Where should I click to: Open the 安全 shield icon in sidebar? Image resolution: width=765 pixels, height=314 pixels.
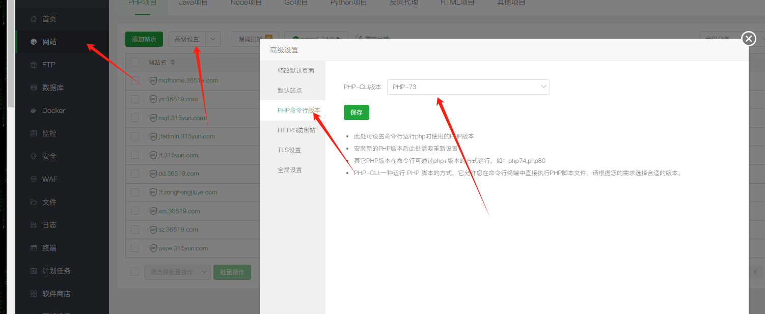[34, 156]
